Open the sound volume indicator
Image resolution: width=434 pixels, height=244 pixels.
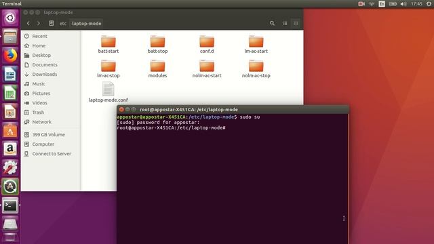[403, 4]
